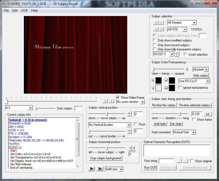
Task: Enable Only show modified subpics
Action: (154, 40)
